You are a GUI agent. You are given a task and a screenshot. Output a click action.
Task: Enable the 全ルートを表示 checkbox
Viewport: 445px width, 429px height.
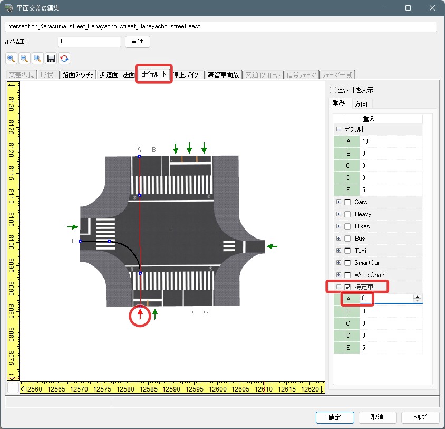click(333, 90)
